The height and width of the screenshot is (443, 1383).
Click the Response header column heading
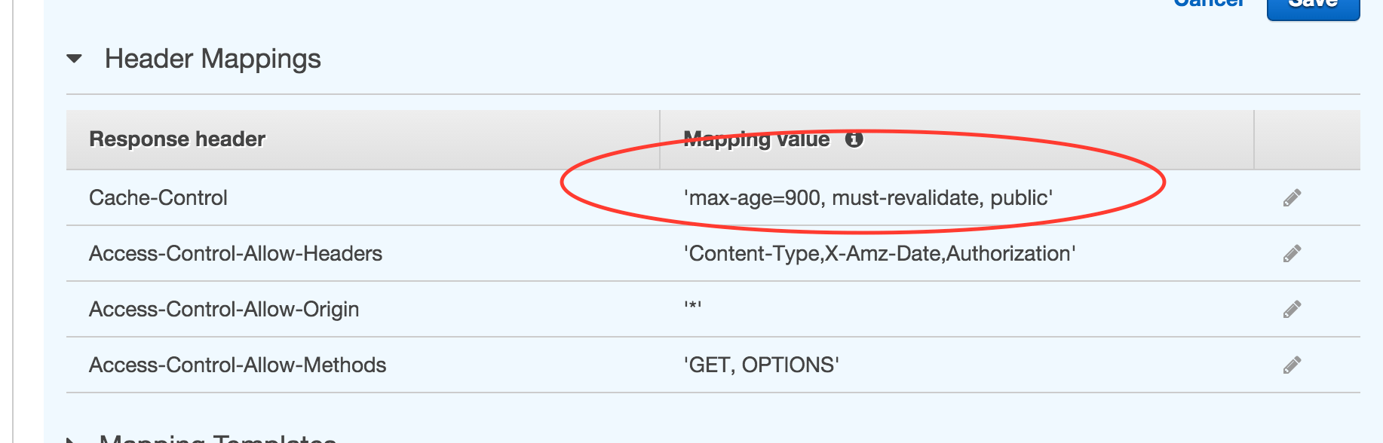[177, 139]
